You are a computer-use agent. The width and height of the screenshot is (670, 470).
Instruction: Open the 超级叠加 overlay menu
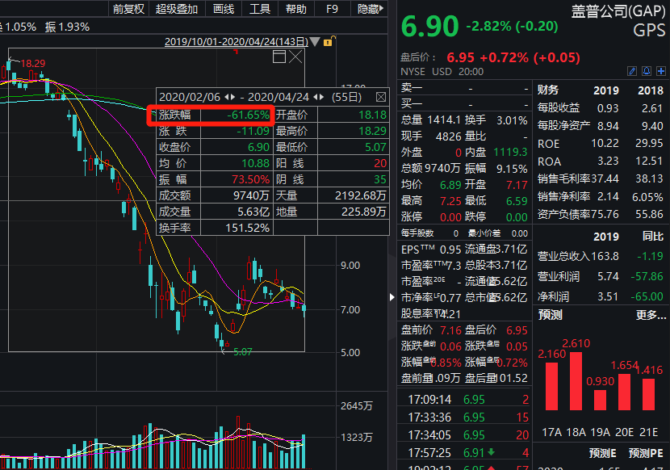pyautogui.click(x=176, y=9)
